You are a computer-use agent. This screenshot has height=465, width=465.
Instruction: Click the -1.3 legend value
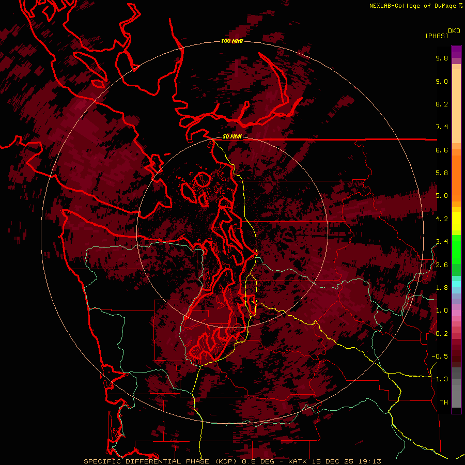440,379
